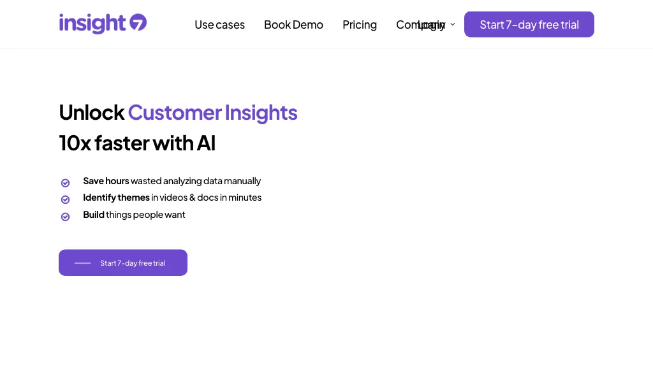This screenshot has height=367, width=653.
Task: Click the checkmark icon beside 'Save hours'
Action: tap(65, 183)
